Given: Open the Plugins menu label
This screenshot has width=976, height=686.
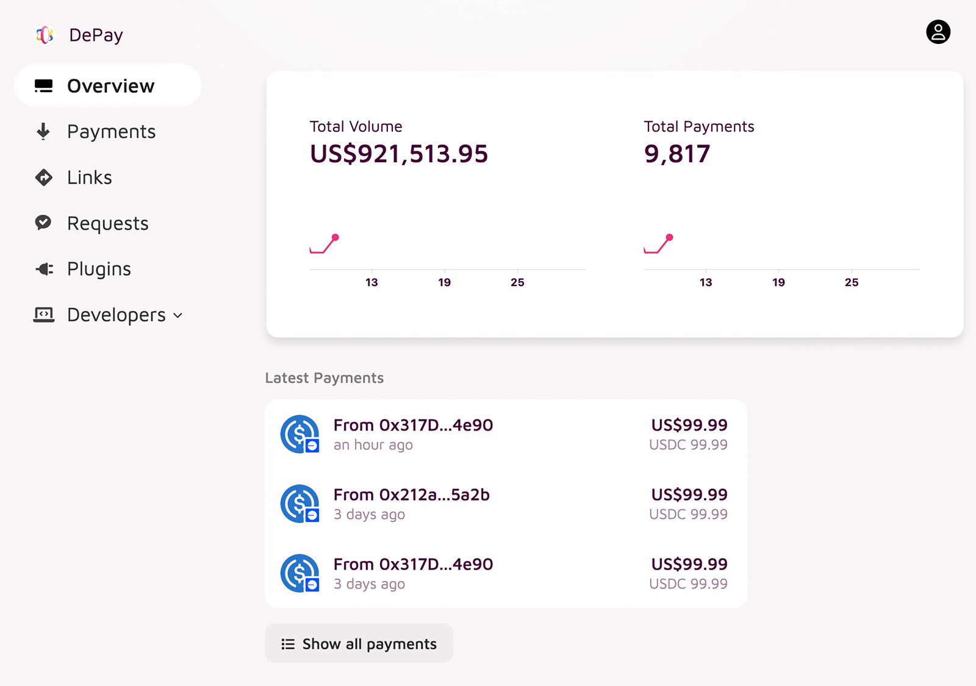Looking at the screenshot, I should 99,270.
